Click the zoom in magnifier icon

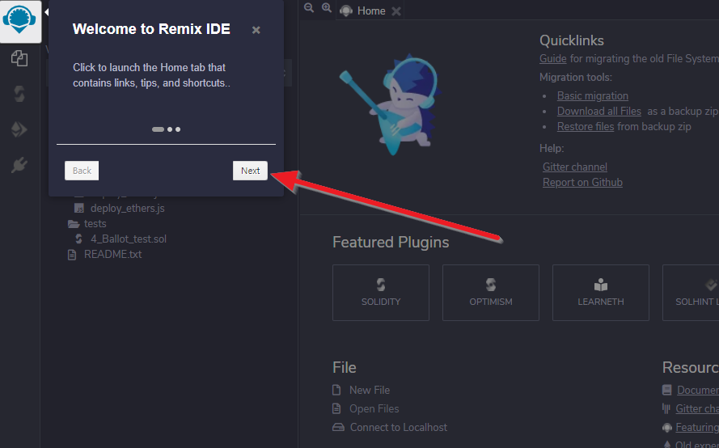coord(327,8)
